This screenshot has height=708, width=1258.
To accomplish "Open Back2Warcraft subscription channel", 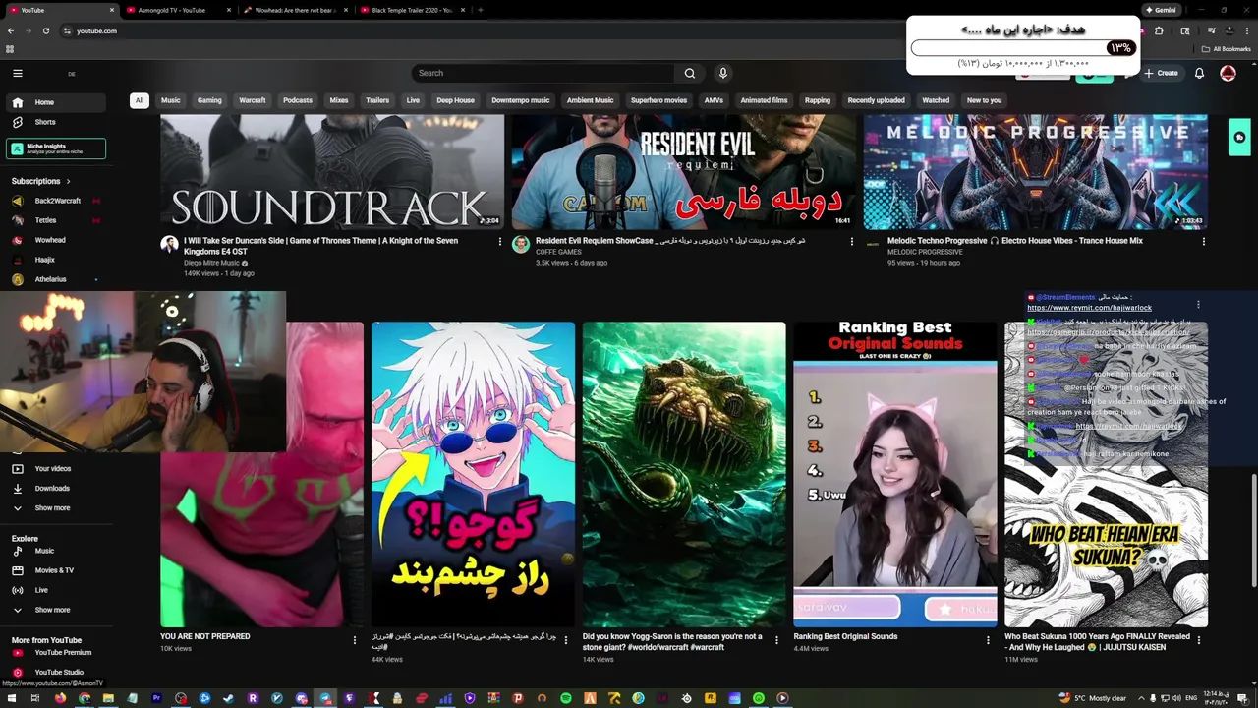I will 56,201.
